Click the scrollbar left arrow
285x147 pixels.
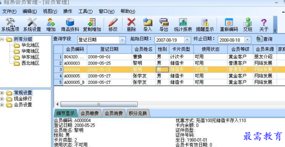tap(57, 104)
